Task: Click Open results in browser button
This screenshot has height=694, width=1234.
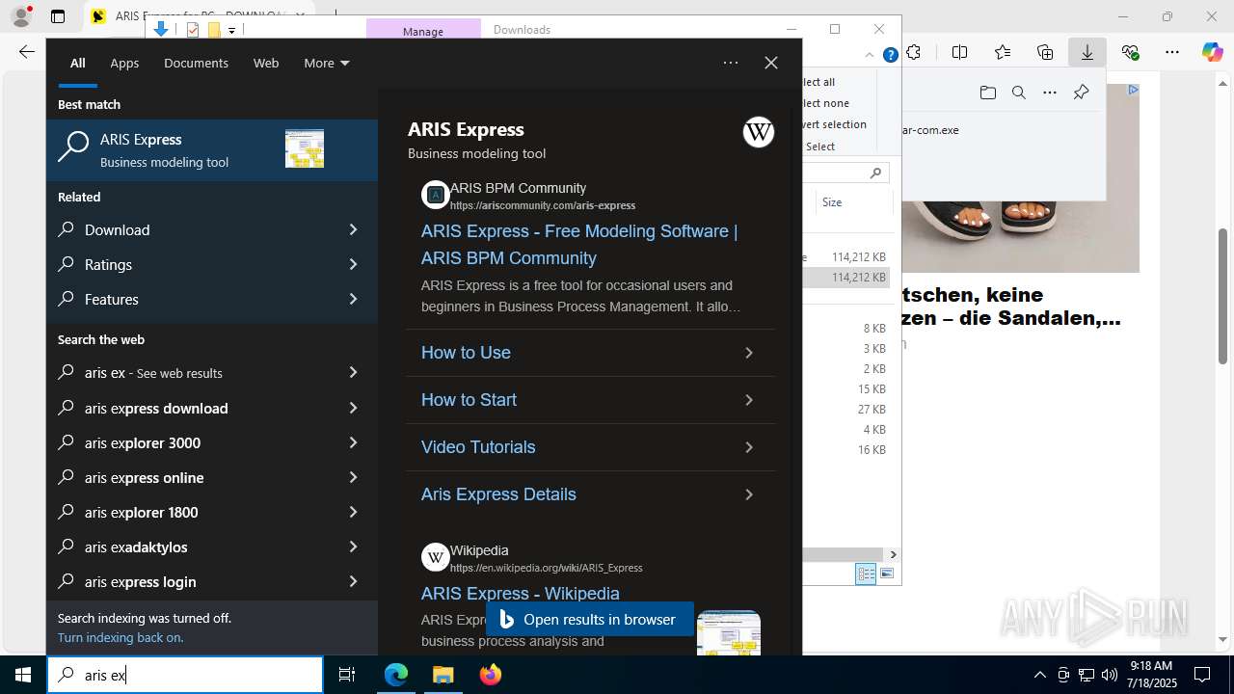Action: click(589, 619)
